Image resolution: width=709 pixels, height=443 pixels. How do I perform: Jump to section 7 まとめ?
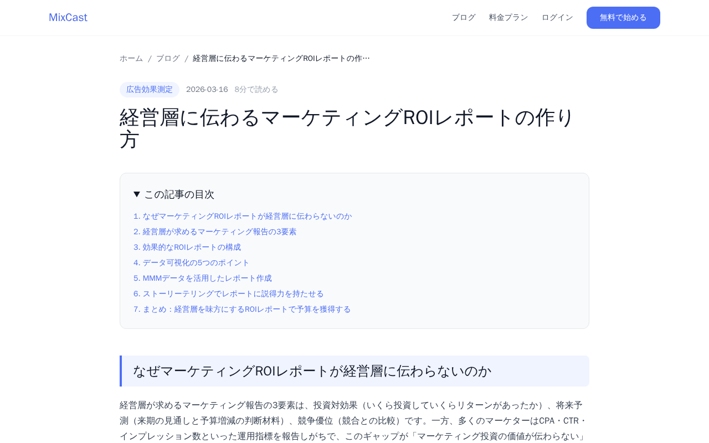pos(242,309)
